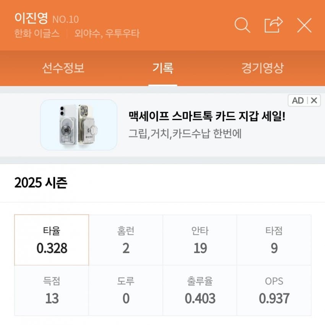This screenshot has height=325, width=325.
Task: Click the AD label badge
Action: point(297,101)
